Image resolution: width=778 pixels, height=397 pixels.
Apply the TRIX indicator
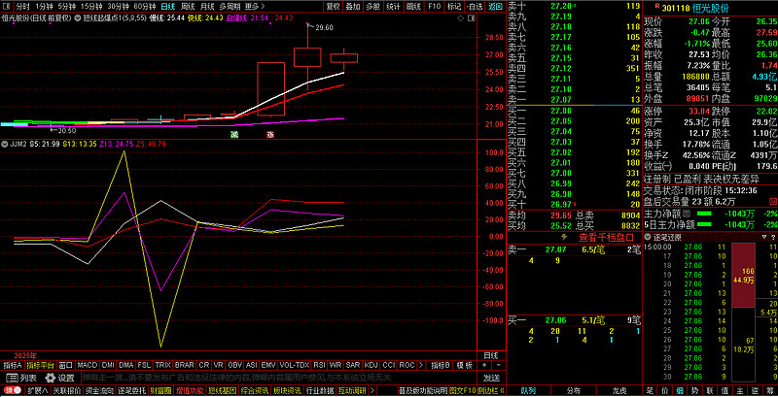pyautogui.click(x=163, y=365)
